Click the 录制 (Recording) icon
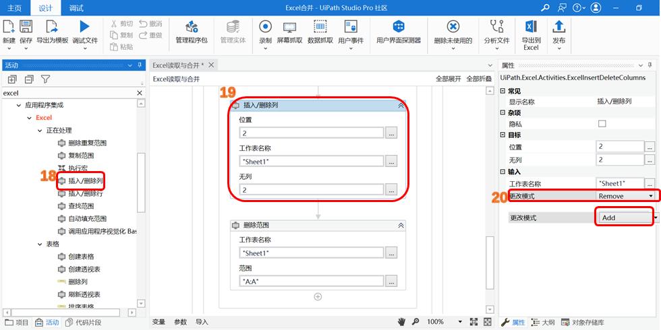661x330 pixels. 265,27
